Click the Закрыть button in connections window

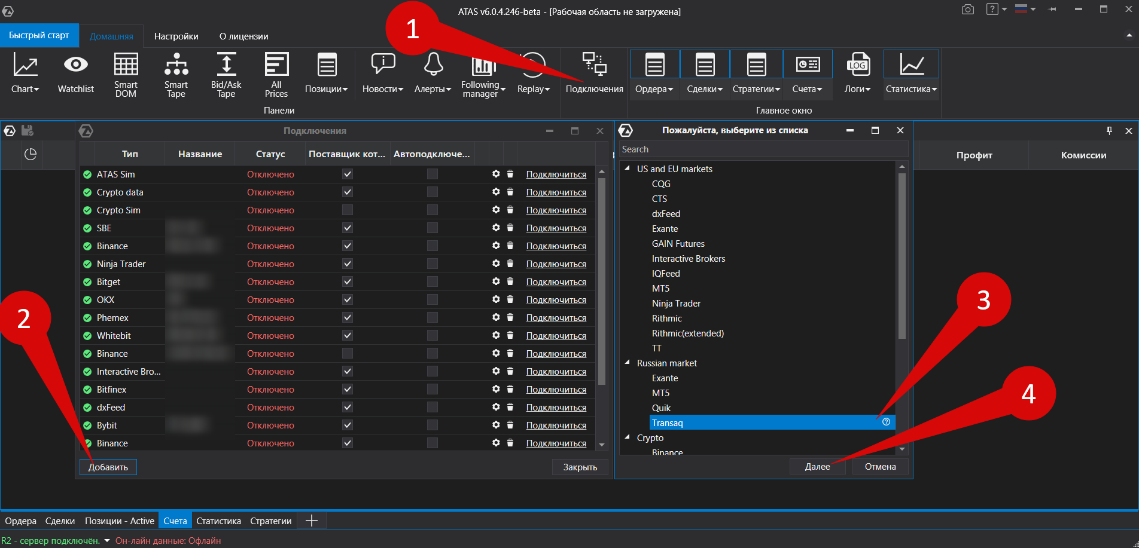pos(580,467)
